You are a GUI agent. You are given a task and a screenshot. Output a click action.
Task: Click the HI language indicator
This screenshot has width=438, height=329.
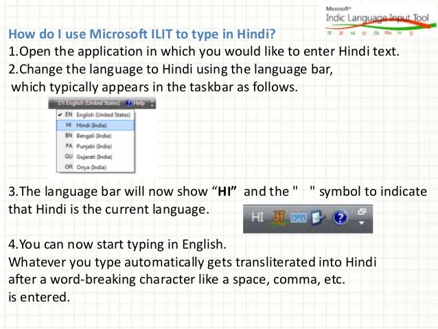257,217
